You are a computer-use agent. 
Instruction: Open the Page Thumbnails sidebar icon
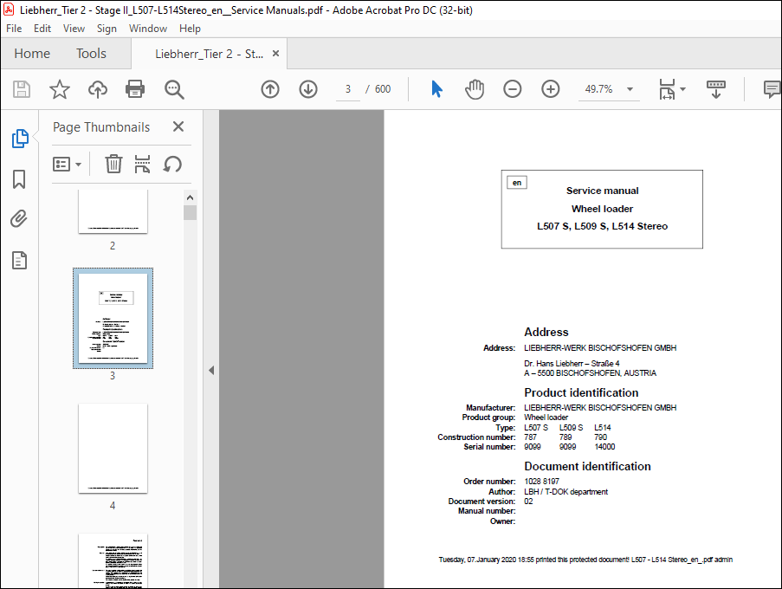20,138
